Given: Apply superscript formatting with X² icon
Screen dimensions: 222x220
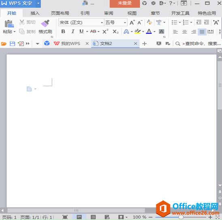Looking at the screenshot, I should pos(105,32).
